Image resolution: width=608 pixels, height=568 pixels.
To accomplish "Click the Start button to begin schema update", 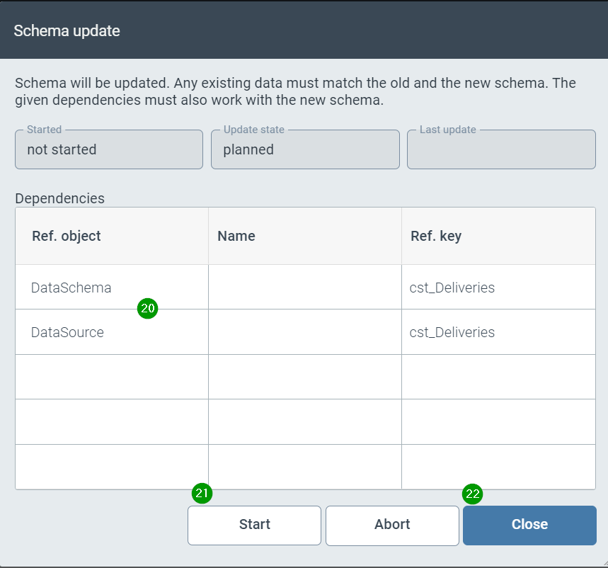I will (x=254, y=525).
